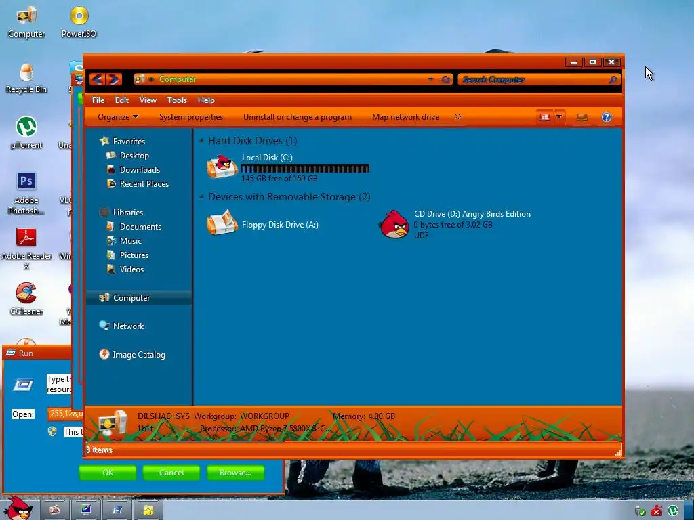The height and width of the screenshot is (520, 694).
Task: Open the view options dropdown arrow
Action: click(559, 117)
